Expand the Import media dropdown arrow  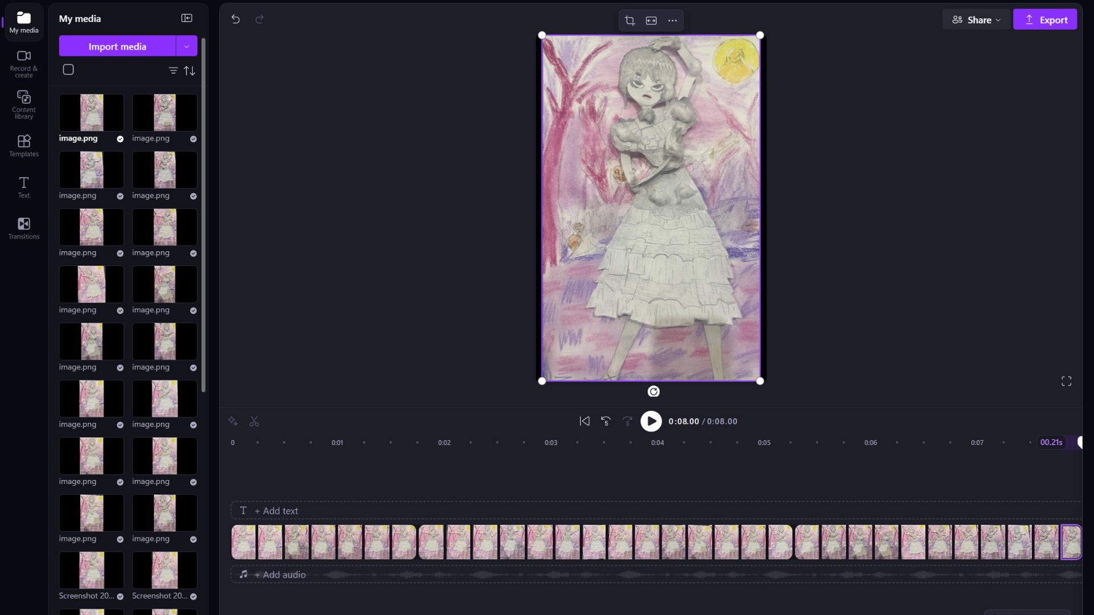[186, 47]
